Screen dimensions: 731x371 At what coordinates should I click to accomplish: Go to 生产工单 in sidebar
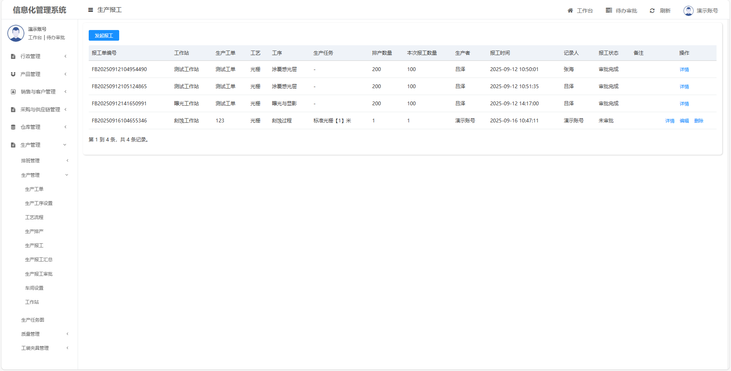tap(34, 189)
